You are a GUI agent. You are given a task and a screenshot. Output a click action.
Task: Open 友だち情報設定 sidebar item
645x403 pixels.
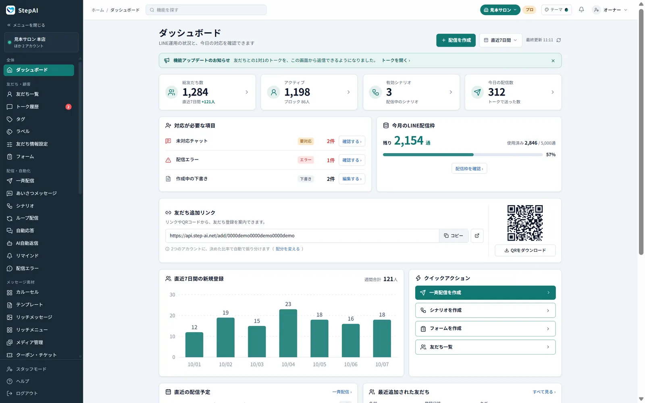click(x=39, y=144)
